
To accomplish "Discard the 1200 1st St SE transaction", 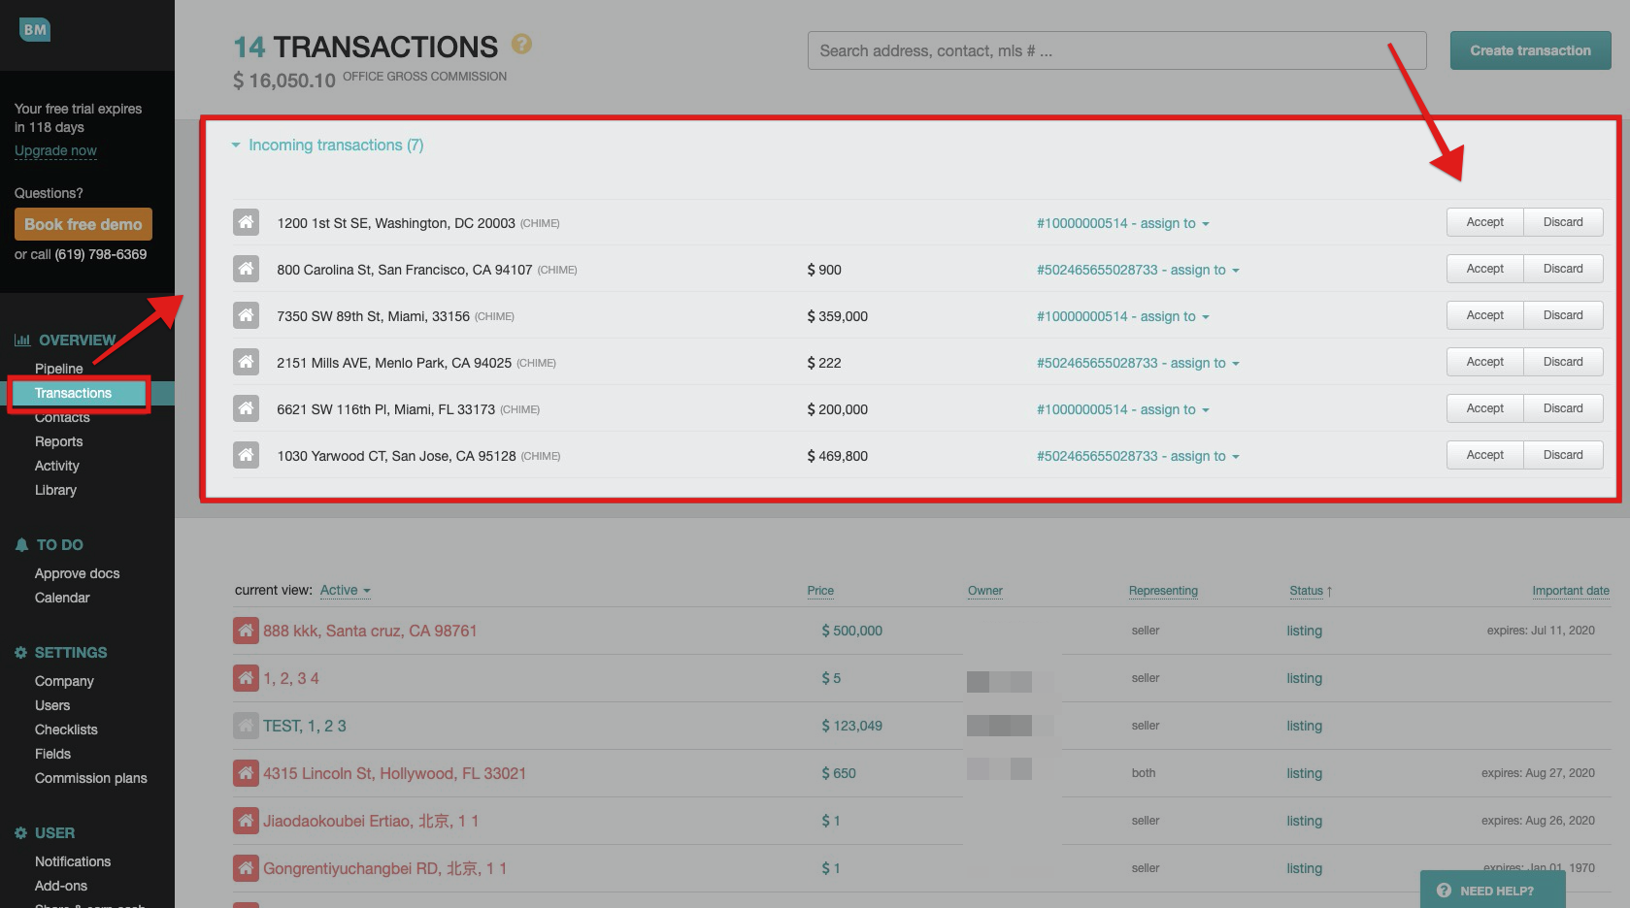I will tap(1563, 222).
